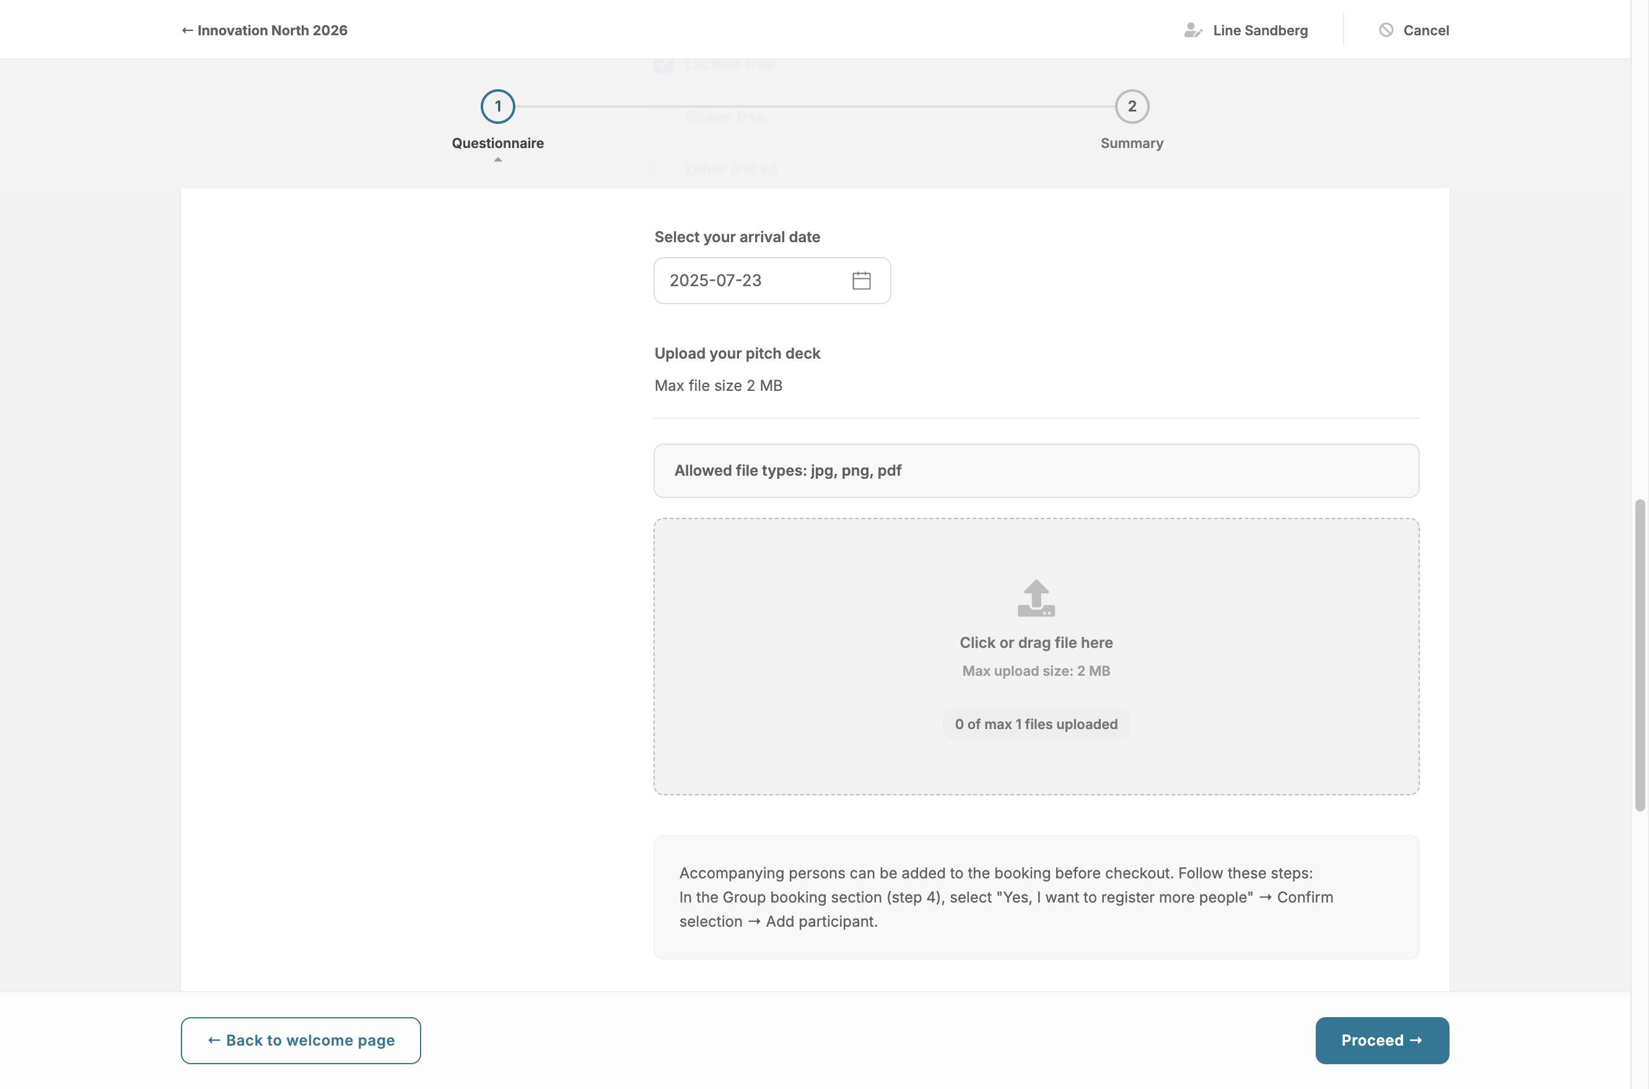Image resolution: width=1649 pixels, height=1089 pixels.
Task: Click the Cancel circle-slash icon
Action: click(x=1386, y=30)
